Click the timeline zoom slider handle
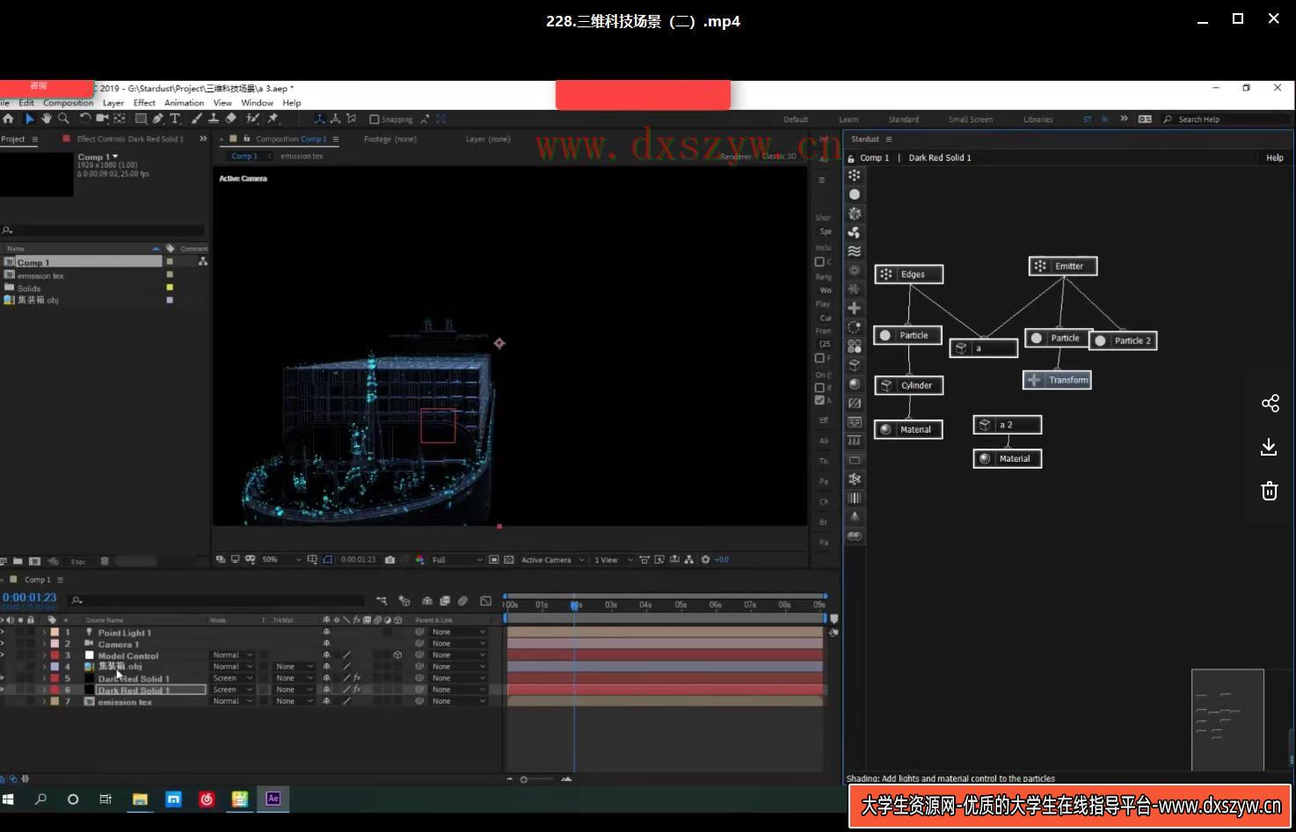 [524, 779]
